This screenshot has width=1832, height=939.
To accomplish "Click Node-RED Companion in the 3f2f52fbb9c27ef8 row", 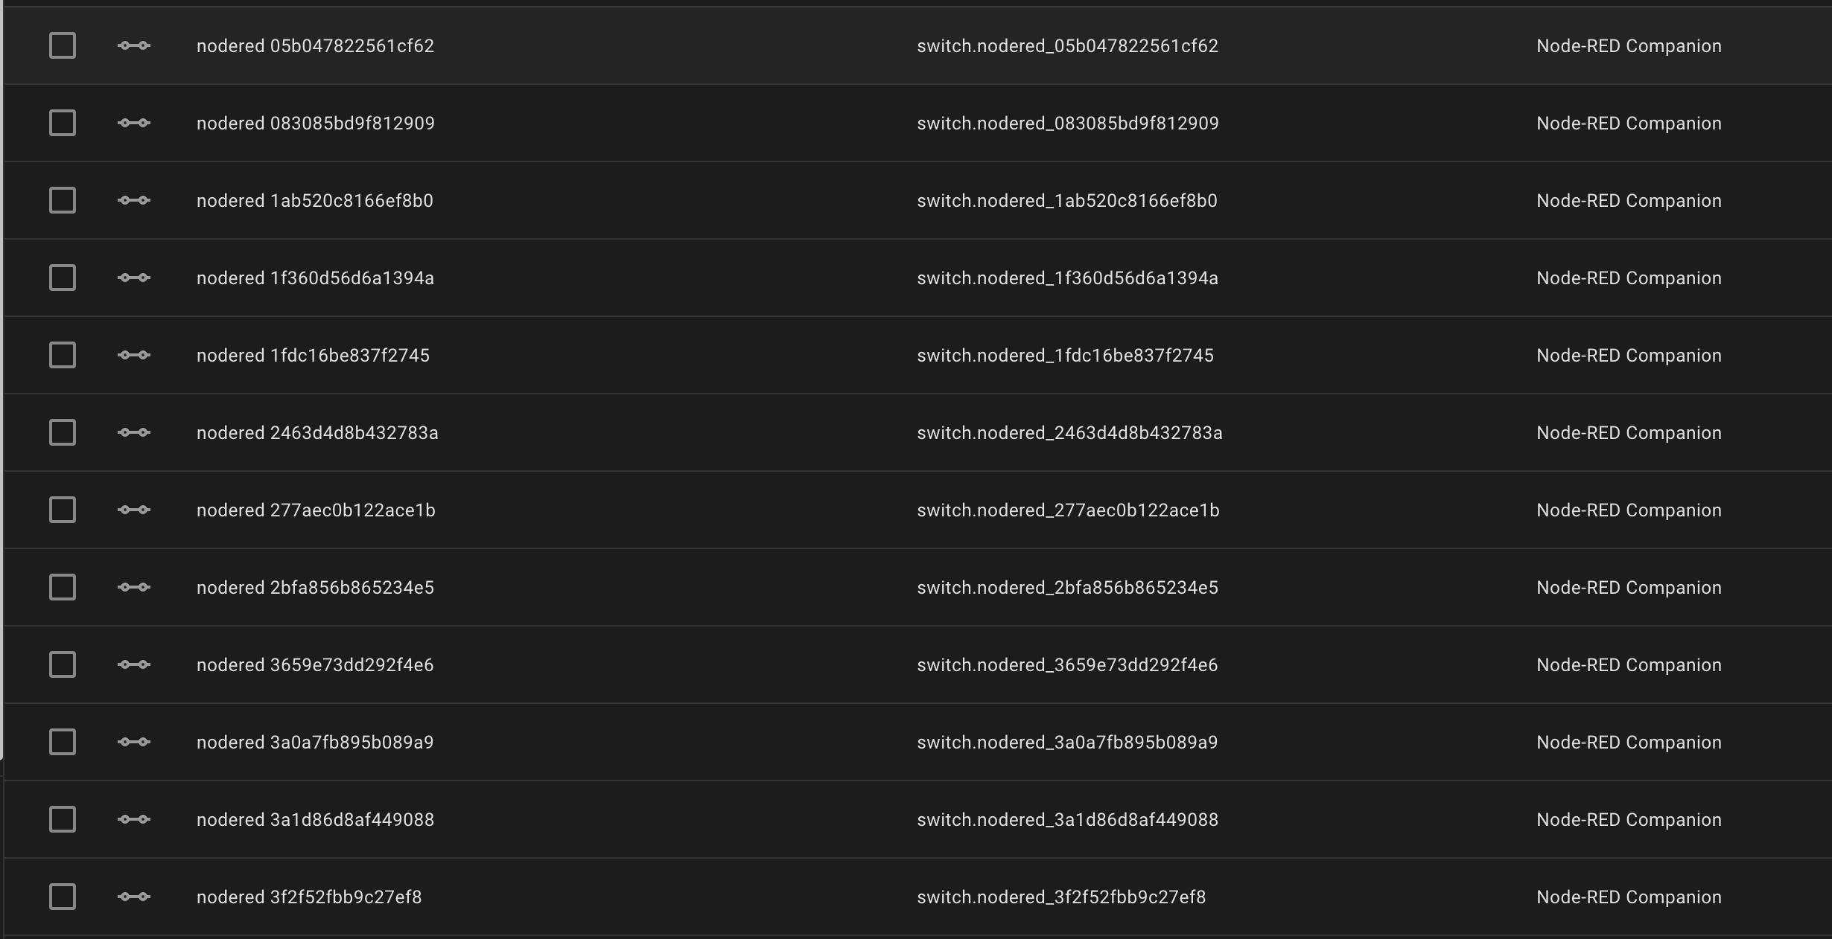I will pyautogui.click(x=1629, y=897).
